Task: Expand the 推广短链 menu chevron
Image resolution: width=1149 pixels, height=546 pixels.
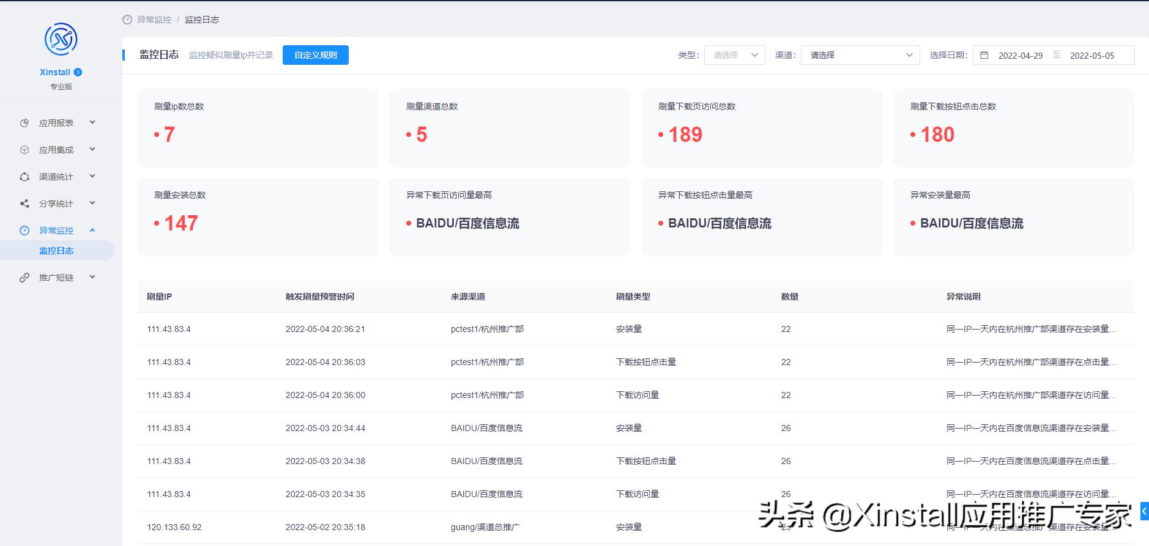Action: pyautogui.click(x=92, y=277)
